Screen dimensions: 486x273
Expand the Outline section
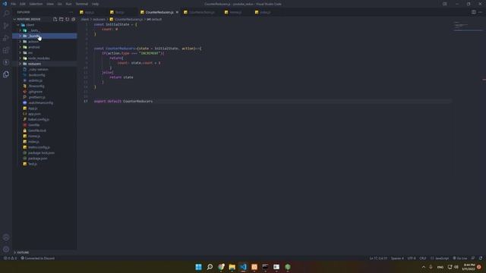tap(44, 253)
